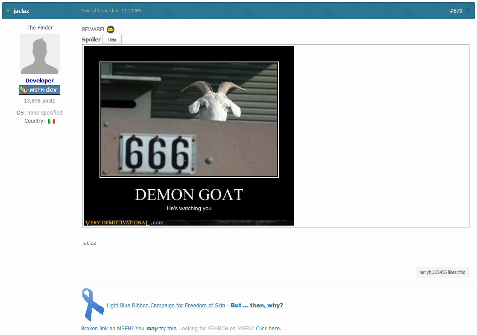Open the 'Click here.' search link
Image resolution: width=477 pixels, height=335 pixels.
tap(269, 328)
